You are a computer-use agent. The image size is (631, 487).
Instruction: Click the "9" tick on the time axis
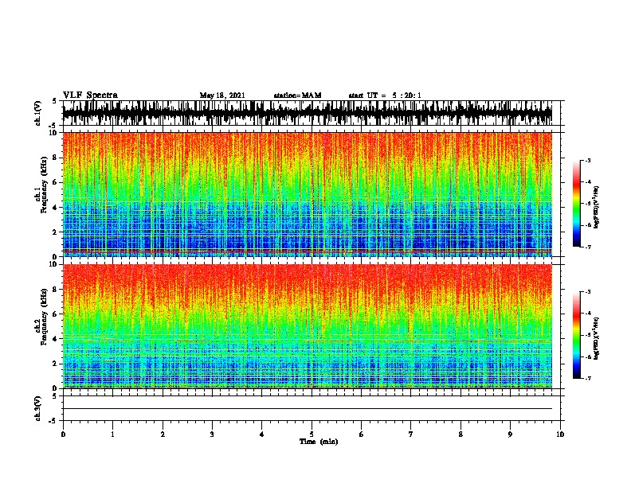(510, 434)
